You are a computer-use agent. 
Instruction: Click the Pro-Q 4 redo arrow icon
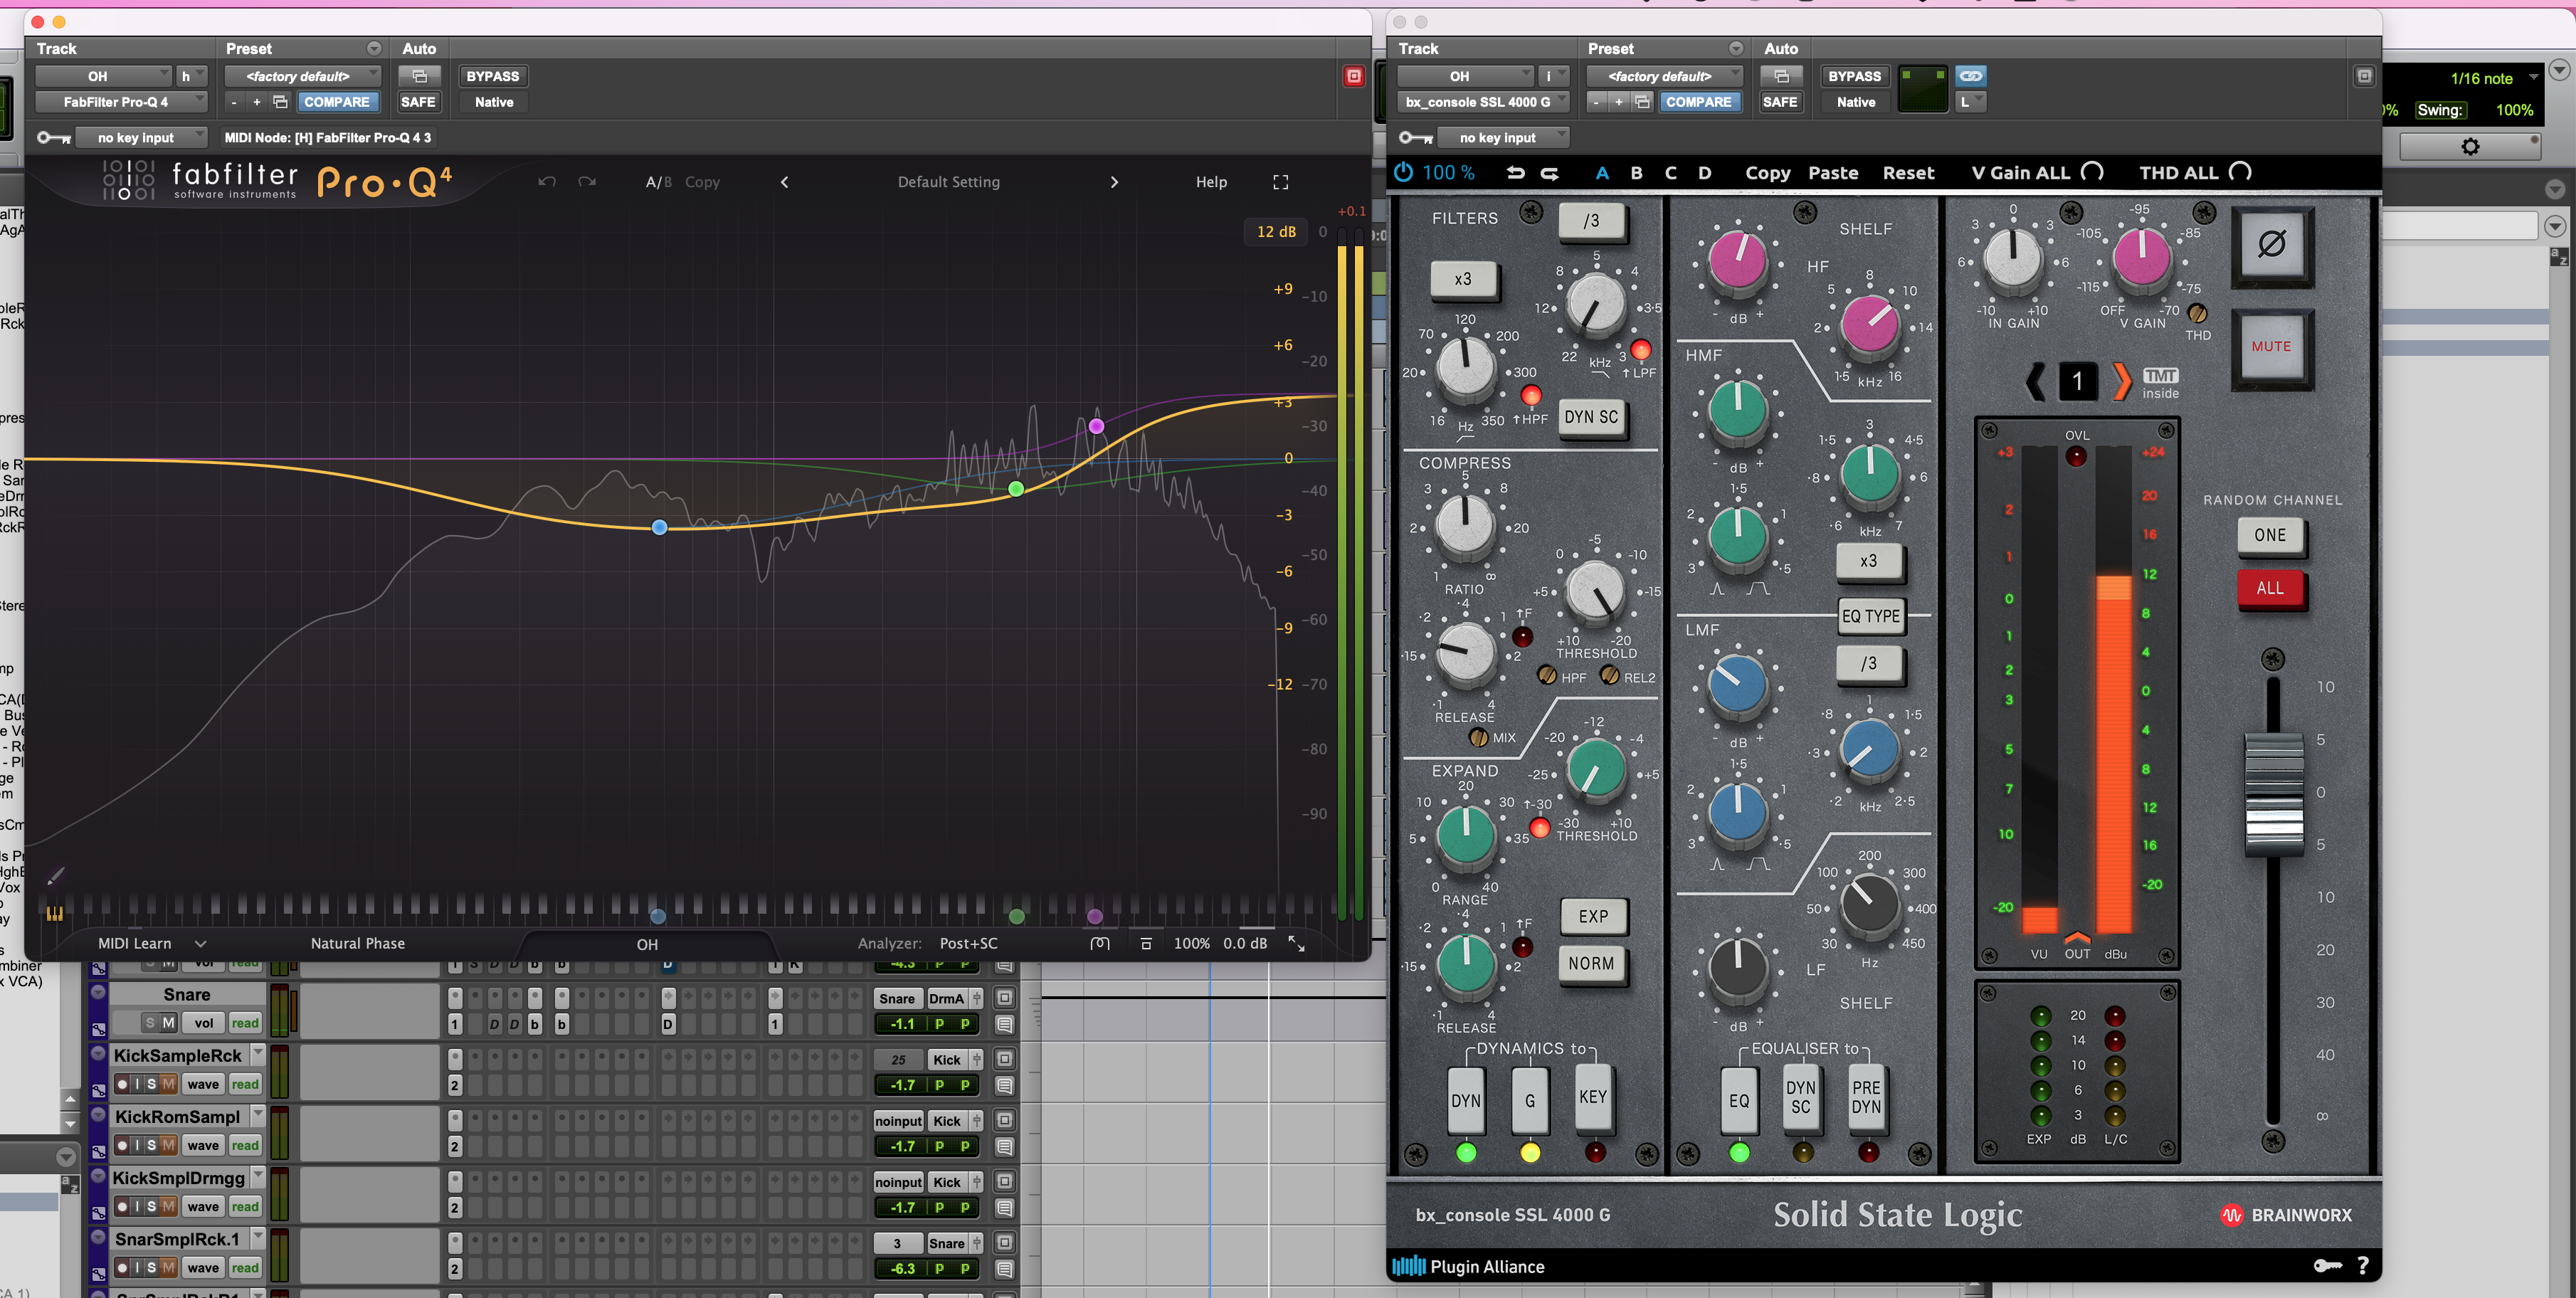point(587,182)
